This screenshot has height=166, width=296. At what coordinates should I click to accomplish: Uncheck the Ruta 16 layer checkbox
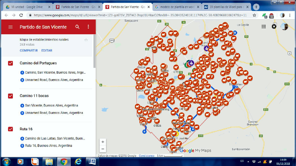tap(10, 129)
